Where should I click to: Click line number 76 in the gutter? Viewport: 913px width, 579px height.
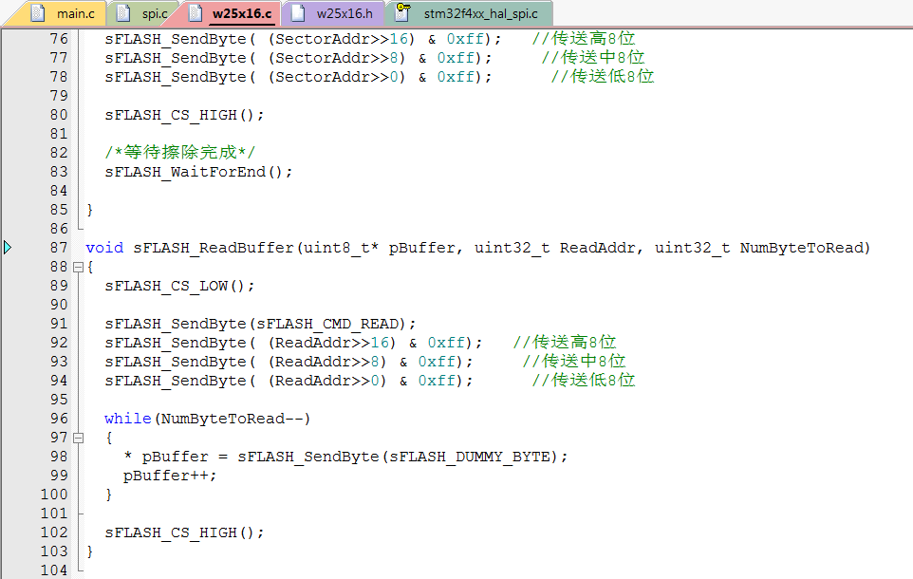[x=59, y=39]
